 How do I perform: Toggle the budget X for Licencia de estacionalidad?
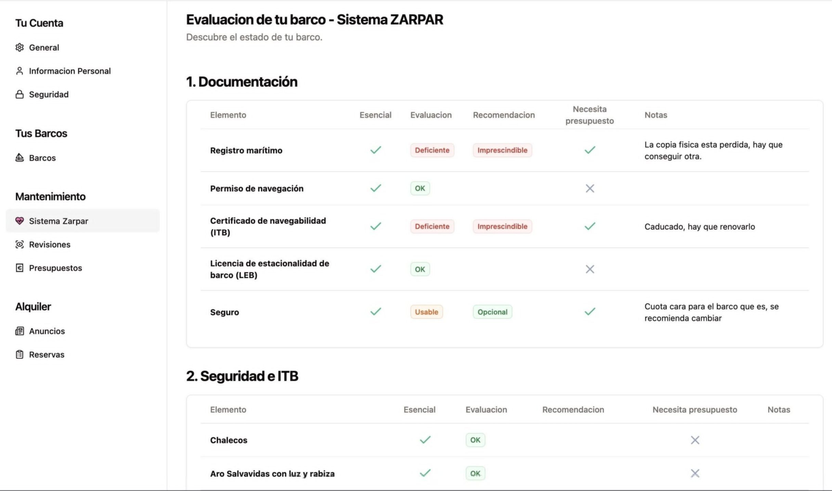tap(589, 269)
